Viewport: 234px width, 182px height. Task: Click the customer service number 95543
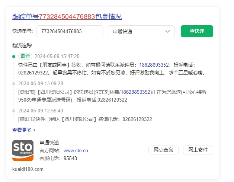pos(70,158)
